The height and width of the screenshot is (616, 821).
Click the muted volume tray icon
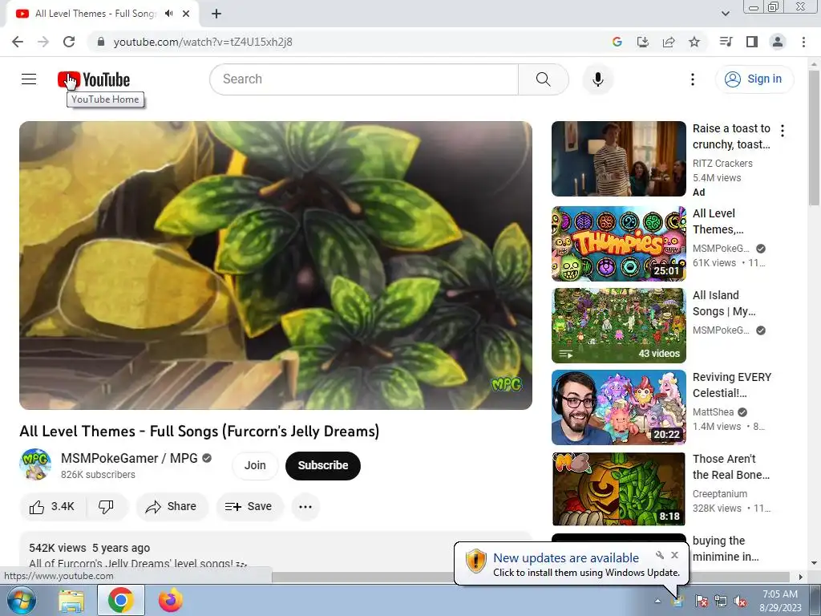click(x=740, y=602)
